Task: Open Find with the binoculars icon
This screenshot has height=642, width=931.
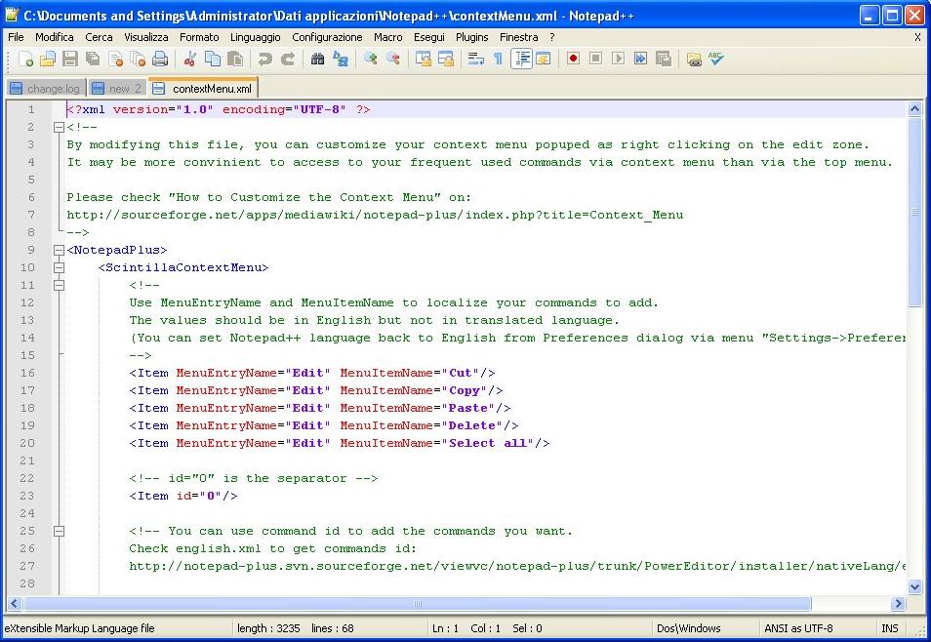Action: pyautogui.click(x=317, y=60)
